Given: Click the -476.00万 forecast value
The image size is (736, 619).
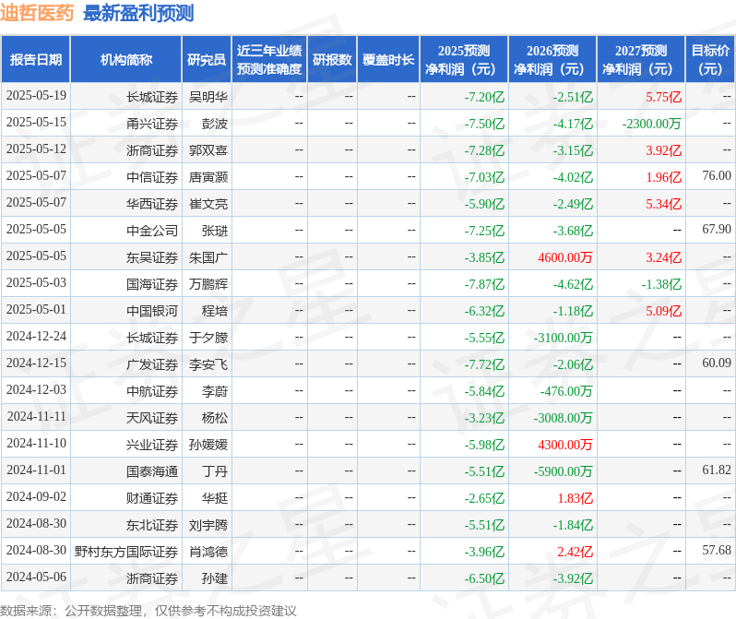Looking at the screenshot, I should 566,392.
